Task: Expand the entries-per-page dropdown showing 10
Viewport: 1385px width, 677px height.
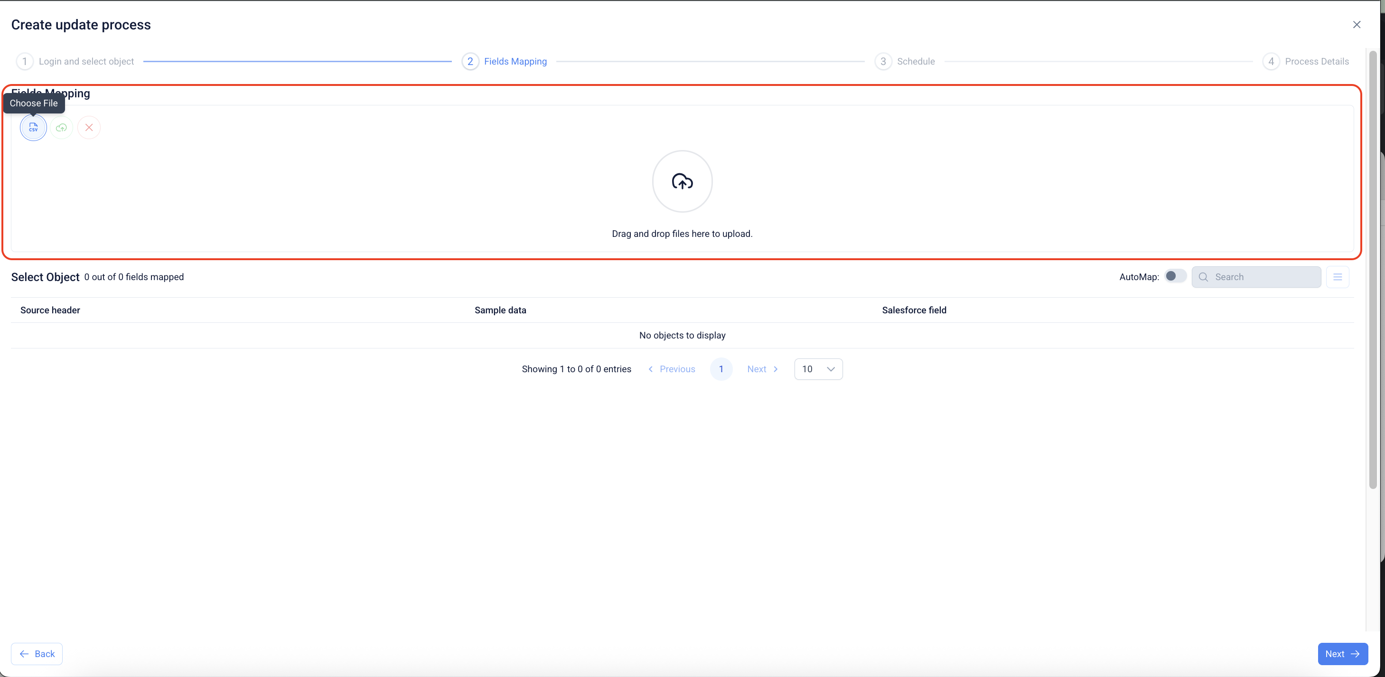Action: click(818, 369)
